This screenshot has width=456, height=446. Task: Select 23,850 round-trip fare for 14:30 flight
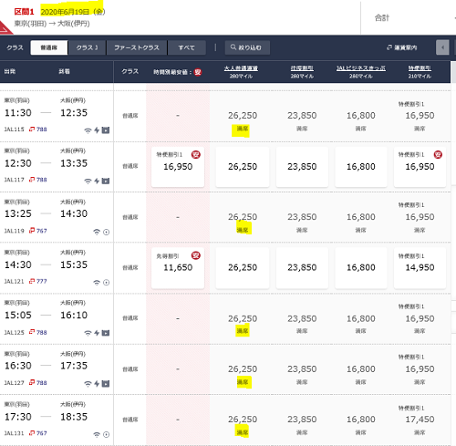(302, 267)
